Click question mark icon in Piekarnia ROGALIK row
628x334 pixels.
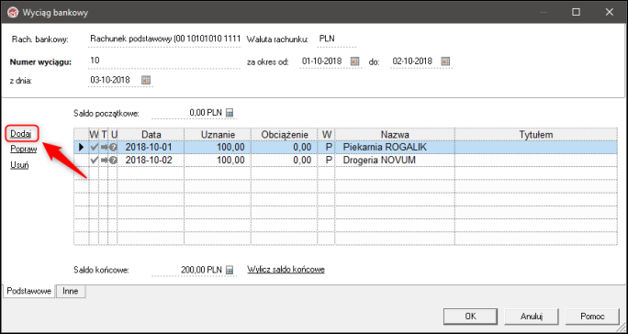click(113, 148)
